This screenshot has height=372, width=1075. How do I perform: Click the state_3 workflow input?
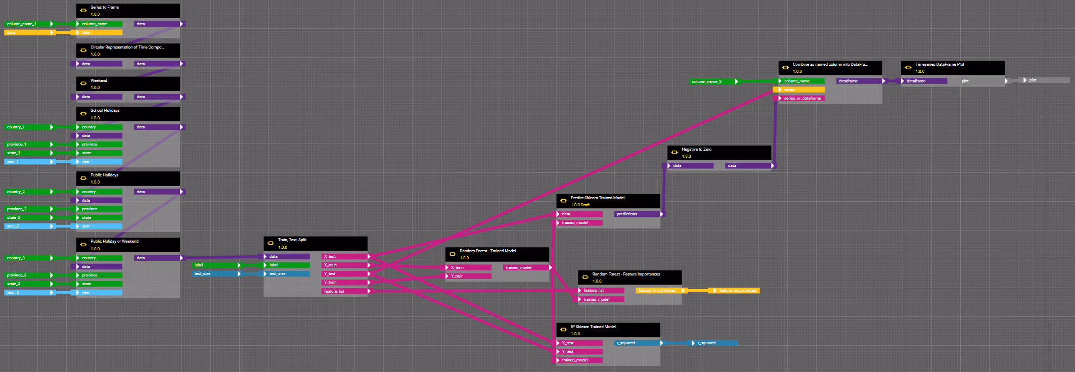(x=29, y=284)
